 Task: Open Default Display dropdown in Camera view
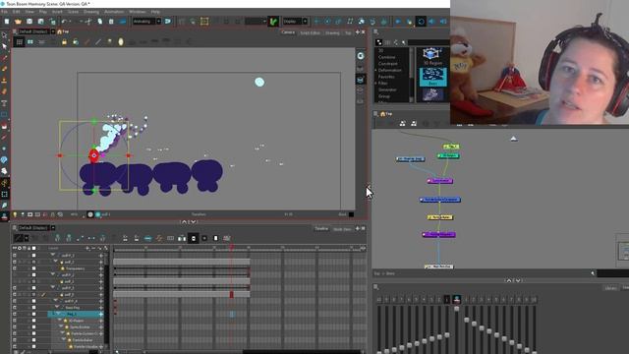52,31
